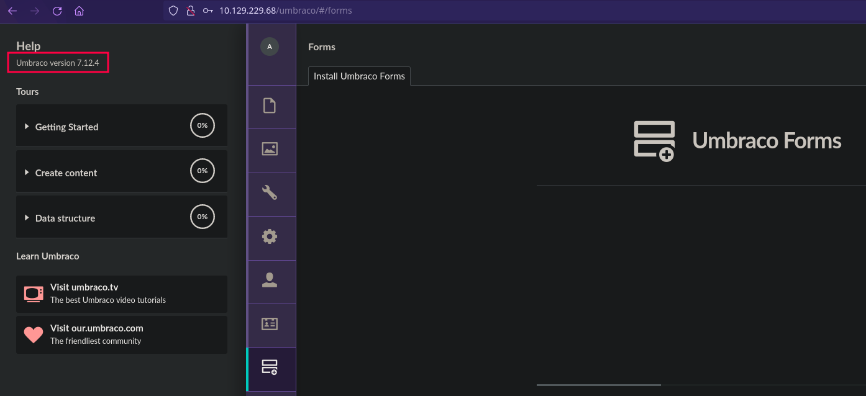This screenshot has height=396, width=866.
Task: Open the Members section ID card icon
Action: [x=270, y=323]
